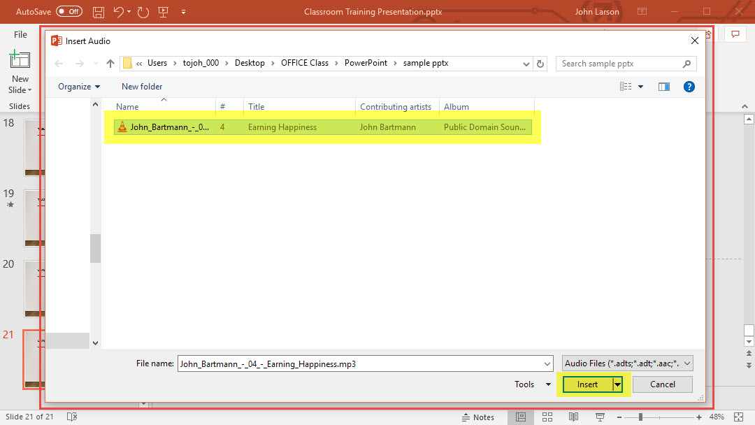Click the zoom slider in status bar

tap(640, 417)
